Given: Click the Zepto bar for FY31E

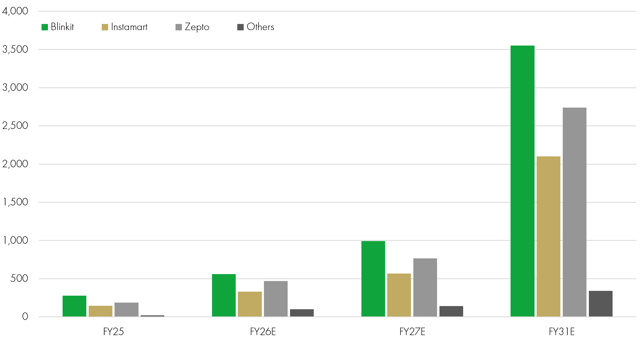Looking at the screenshot, I should click(574, 212).
